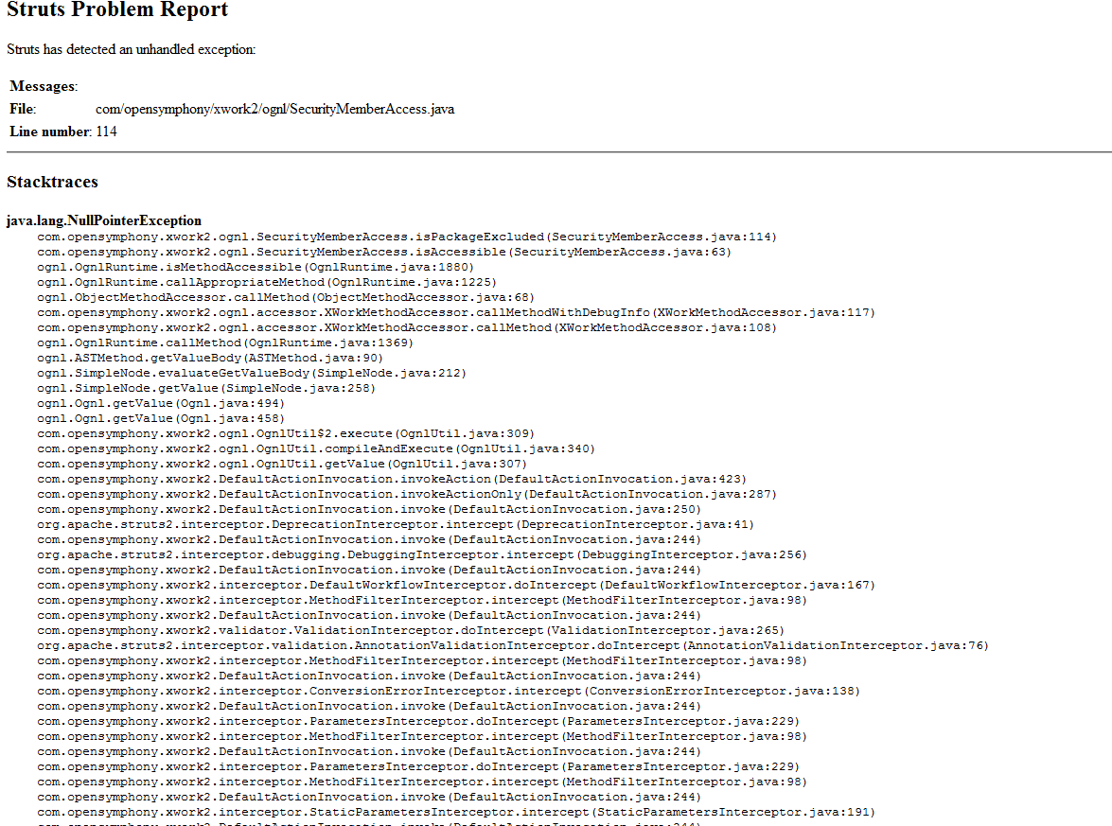The image size is (1112, 826).
Task: Select the AnnotationValidationInterceptor.doIntercept line
Action: pyautogui.click(x=513, y=645)
